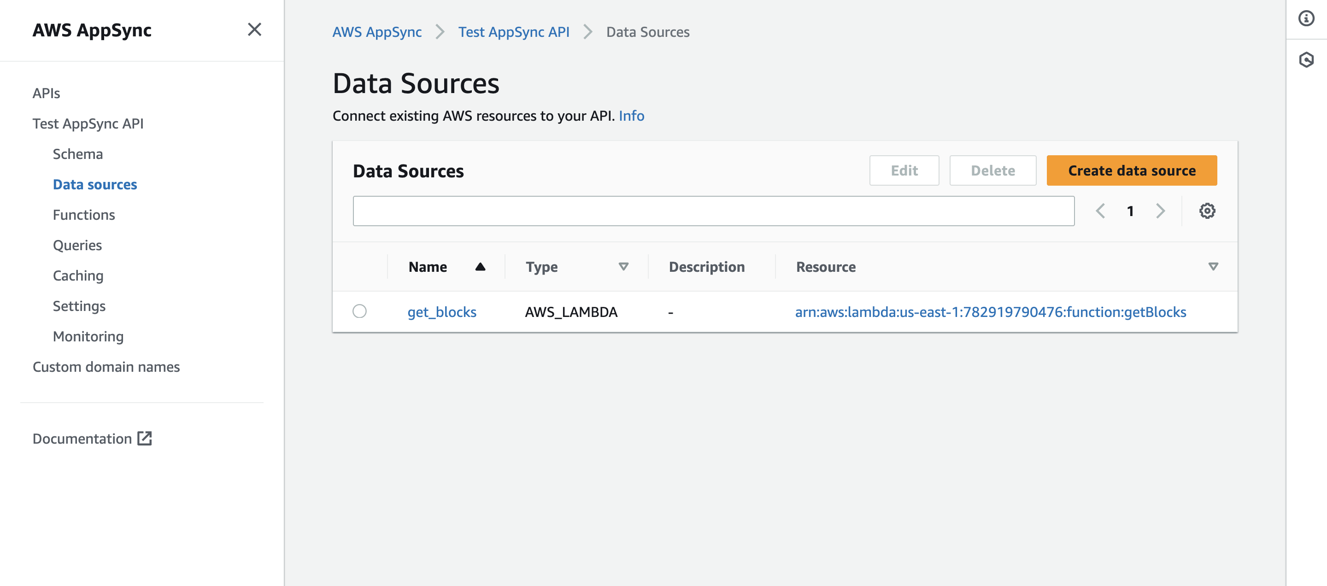Viewport: 1327px width, 586px height.
Task: Open the Type column filter dropdown arrow
Action: tap(623, 266)
